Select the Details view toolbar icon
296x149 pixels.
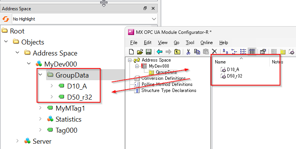(x=252, y=52)
